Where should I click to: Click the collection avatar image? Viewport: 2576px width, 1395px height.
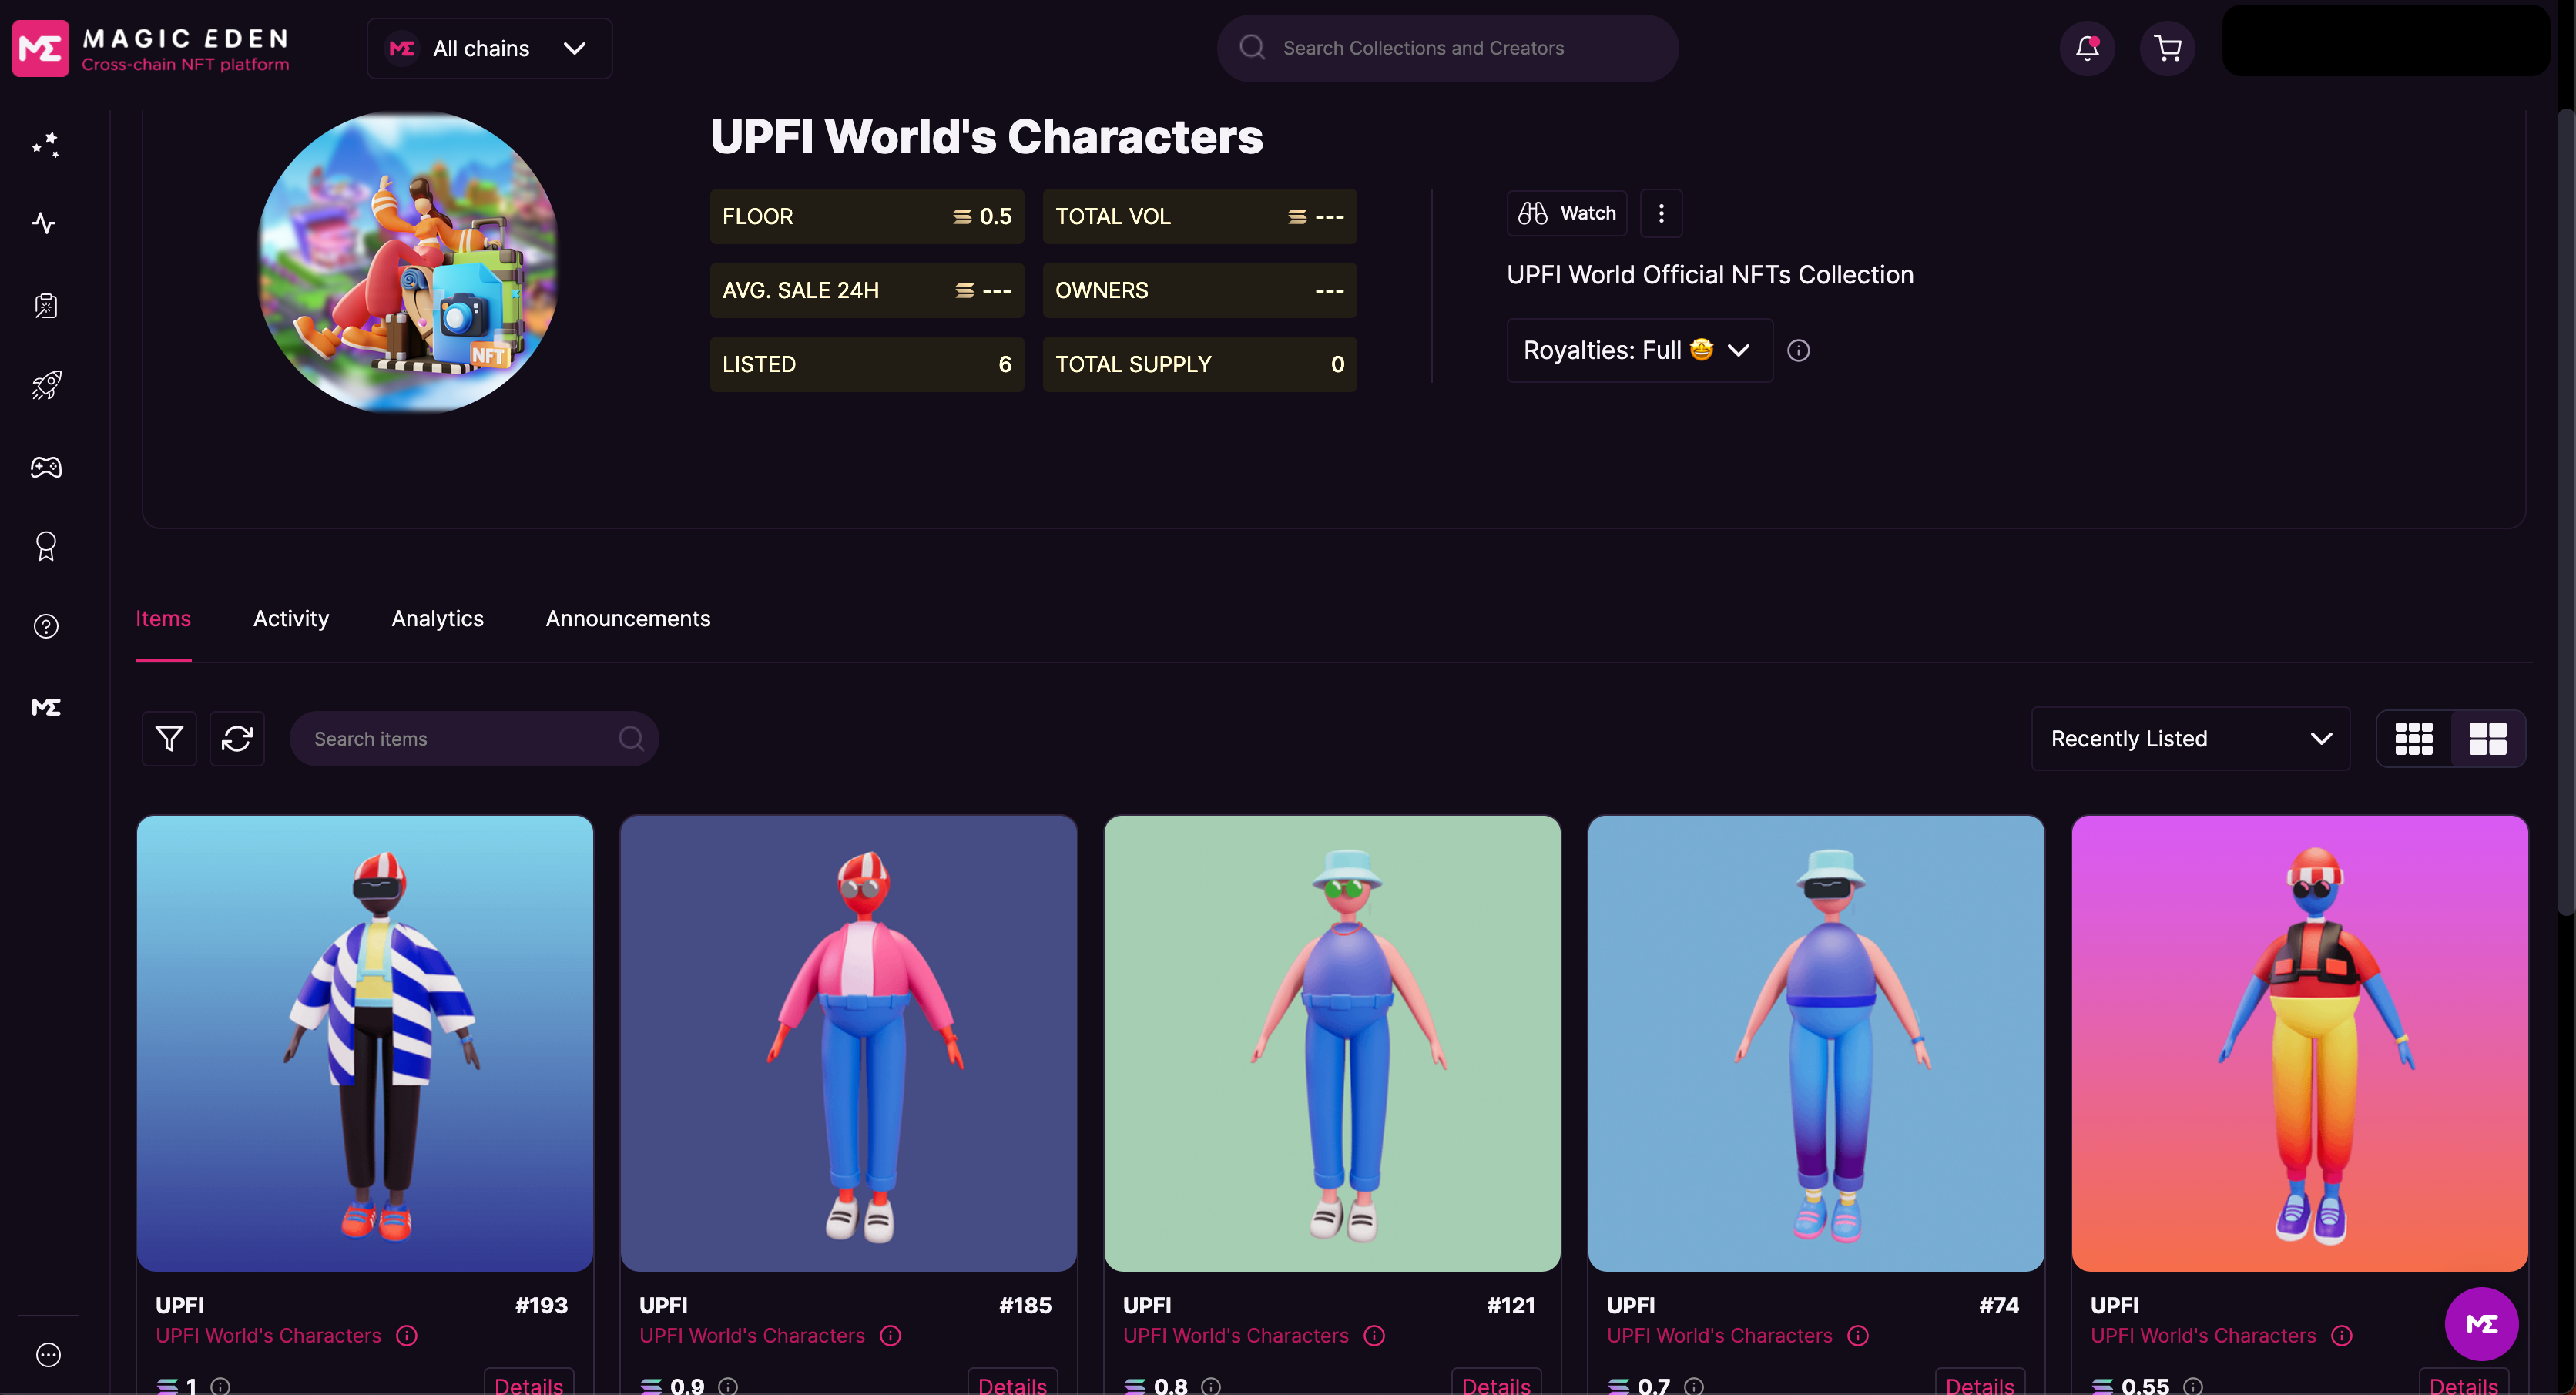click(408, 262)
